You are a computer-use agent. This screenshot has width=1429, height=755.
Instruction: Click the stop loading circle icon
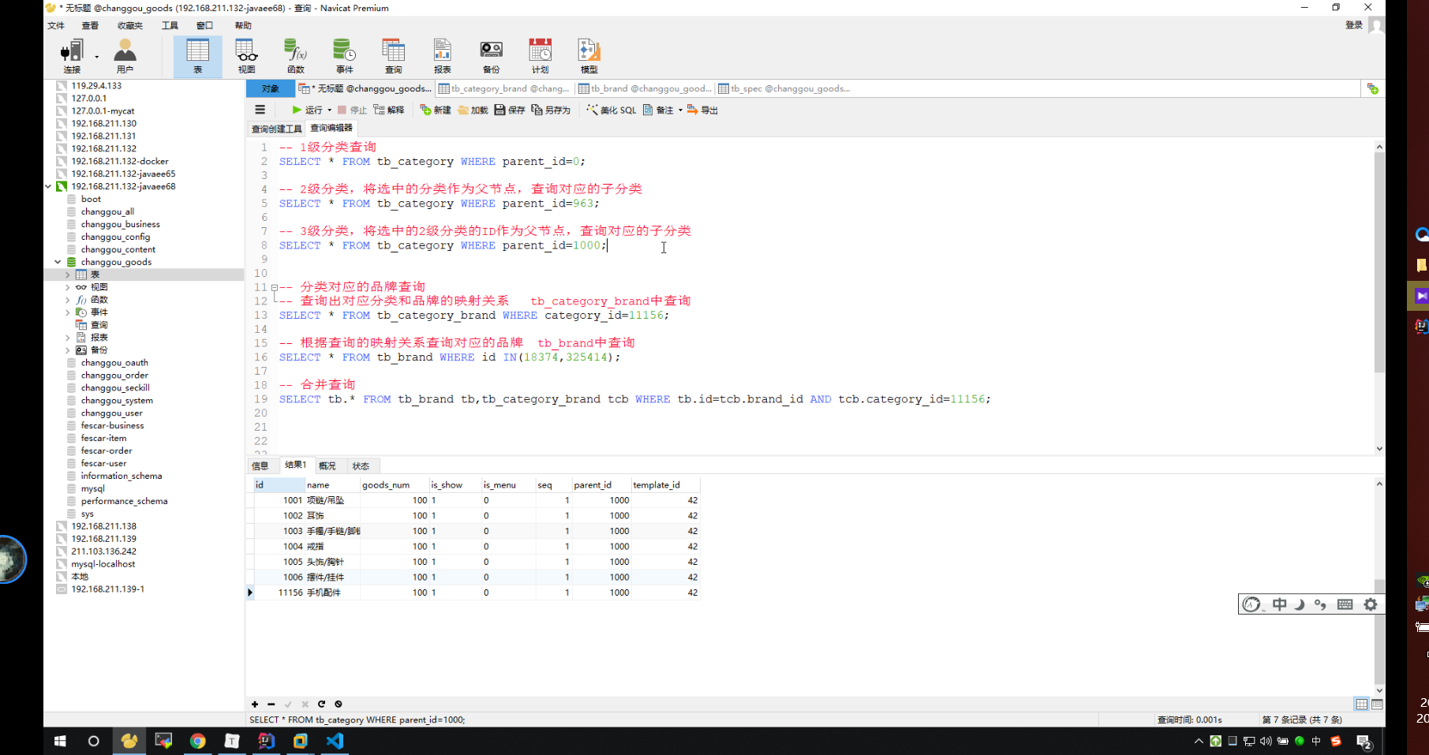339,704
